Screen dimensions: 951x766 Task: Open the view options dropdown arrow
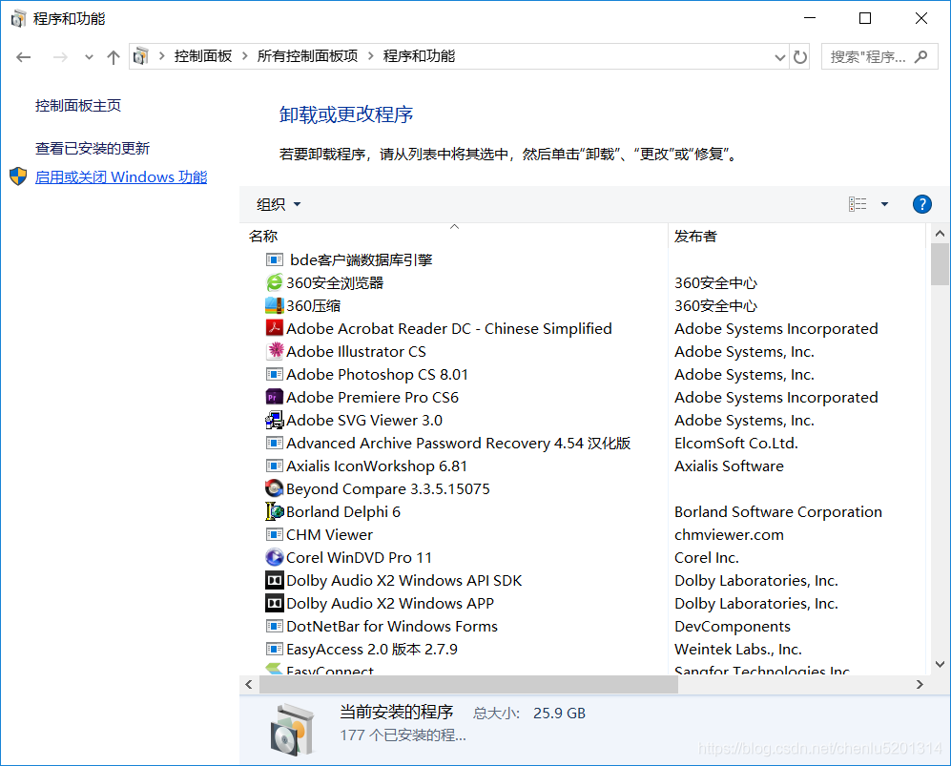click(x=884, y=204)
